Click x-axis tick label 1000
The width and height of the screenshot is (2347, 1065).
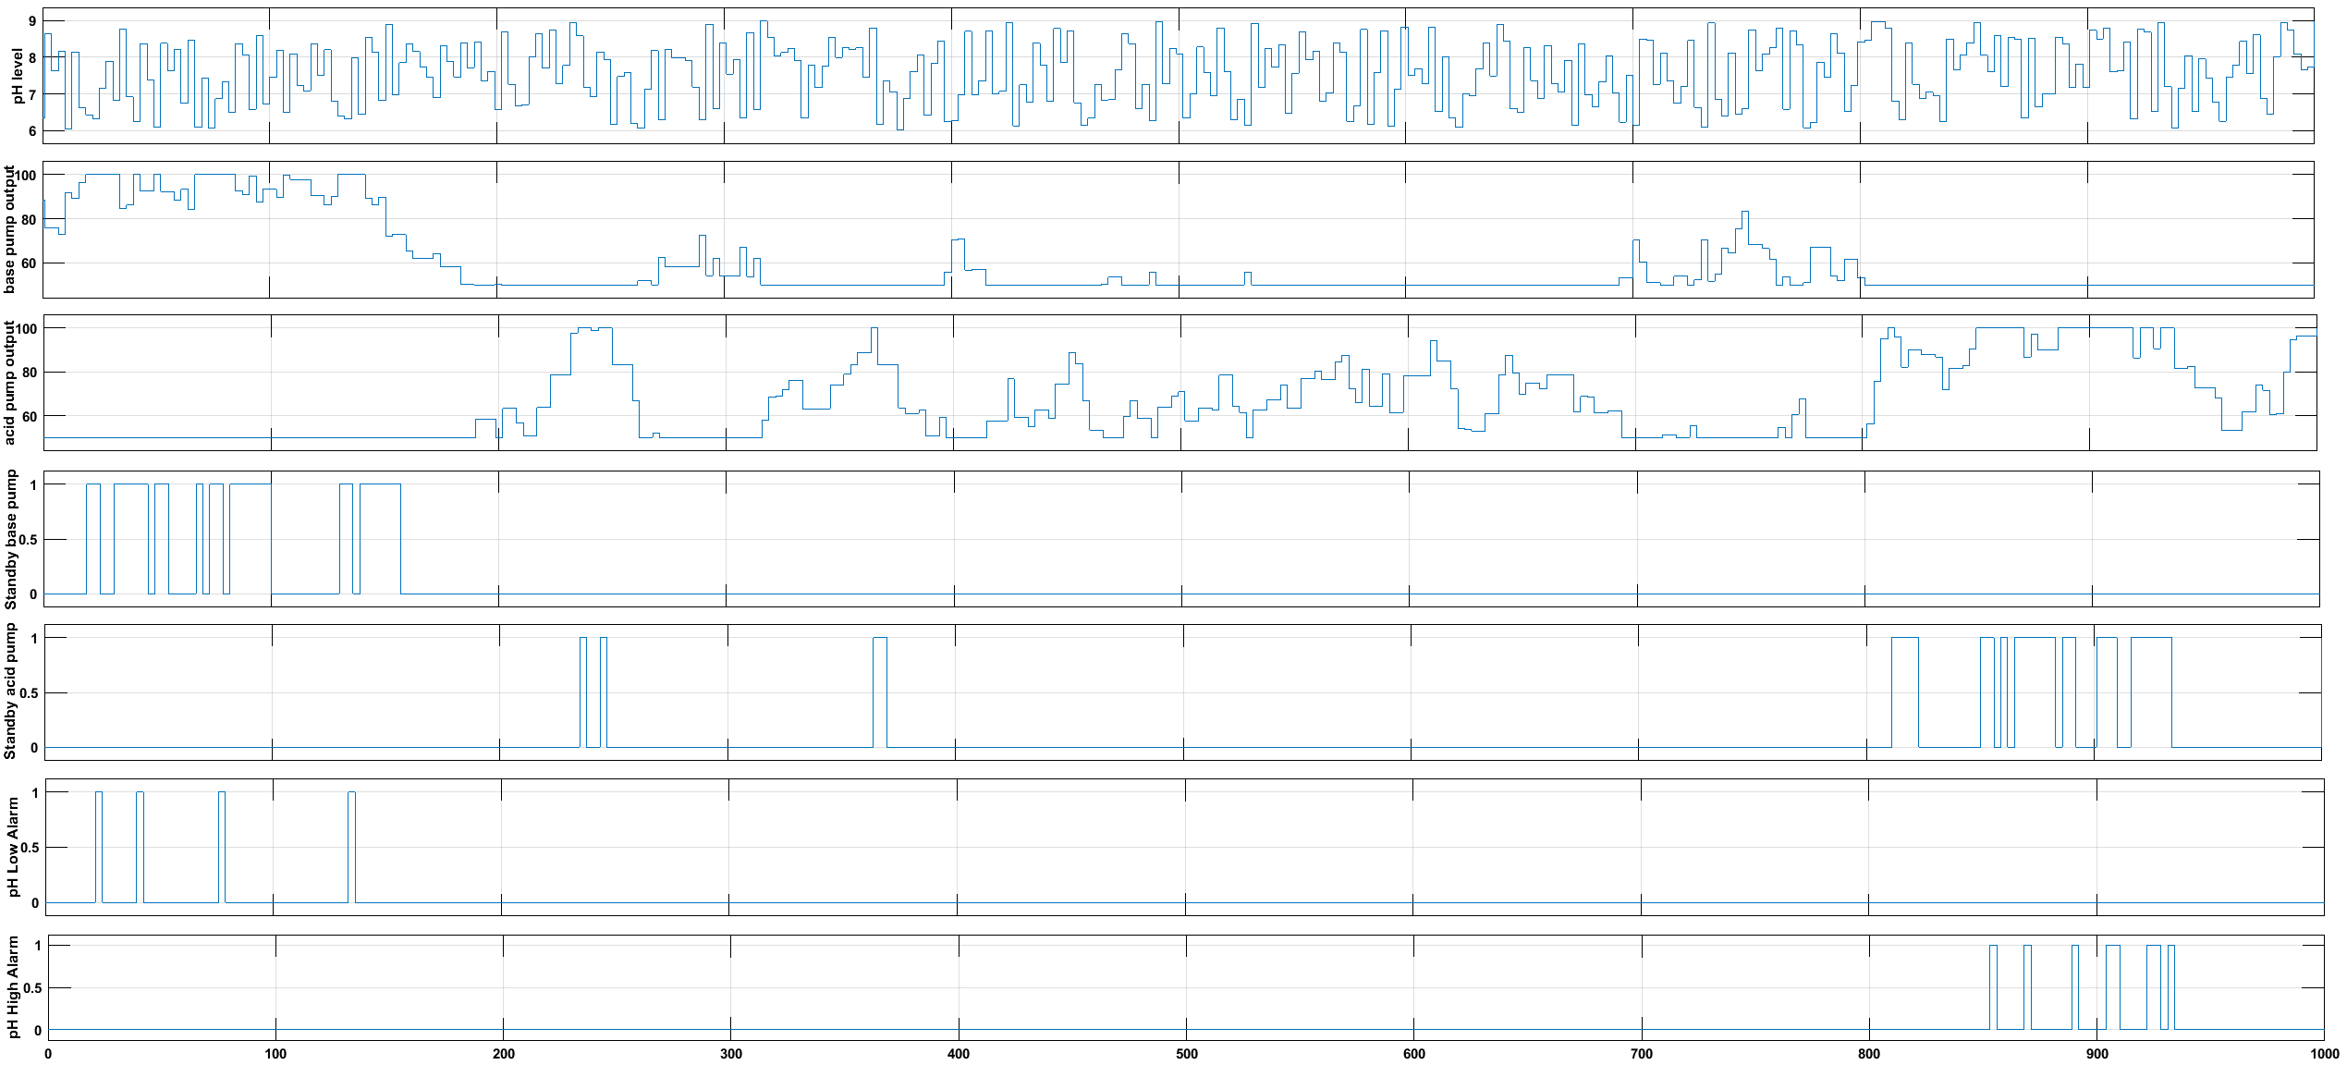(x=2324, y=1054)
